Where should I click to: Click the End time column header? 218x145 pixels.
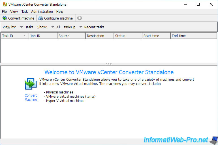[194, 36]
